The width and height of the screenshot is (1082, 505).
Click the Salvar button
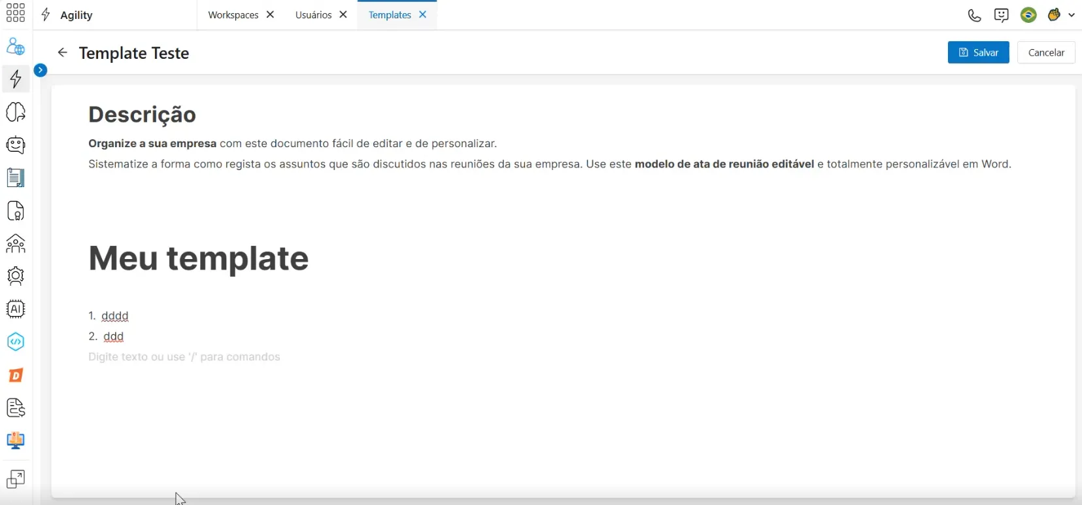[x=979, y=52]
